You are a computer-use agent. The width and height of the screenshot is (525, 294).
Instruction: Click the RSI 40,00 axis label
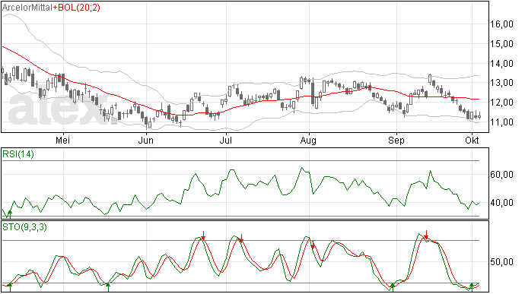coord(501,203)
